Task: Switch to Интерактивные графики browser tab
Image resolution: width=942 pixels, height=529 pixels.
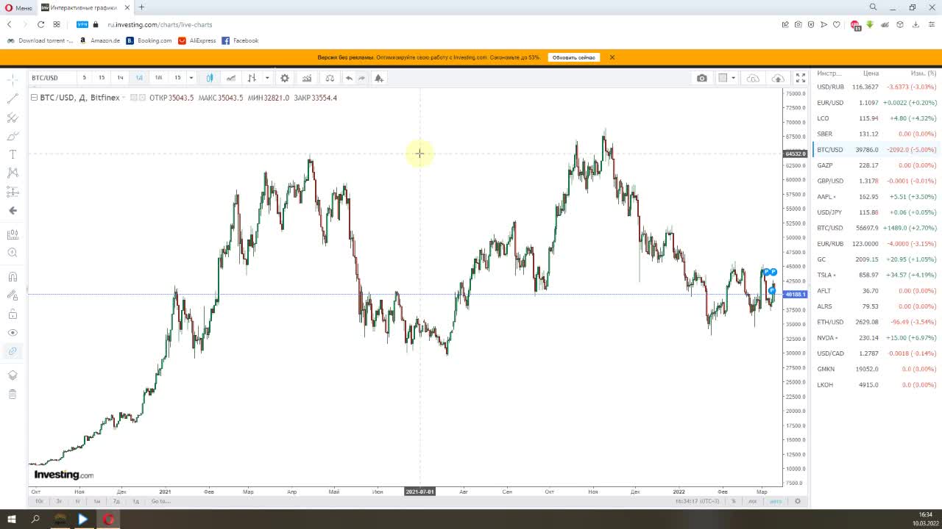Action: pos(84,7)
